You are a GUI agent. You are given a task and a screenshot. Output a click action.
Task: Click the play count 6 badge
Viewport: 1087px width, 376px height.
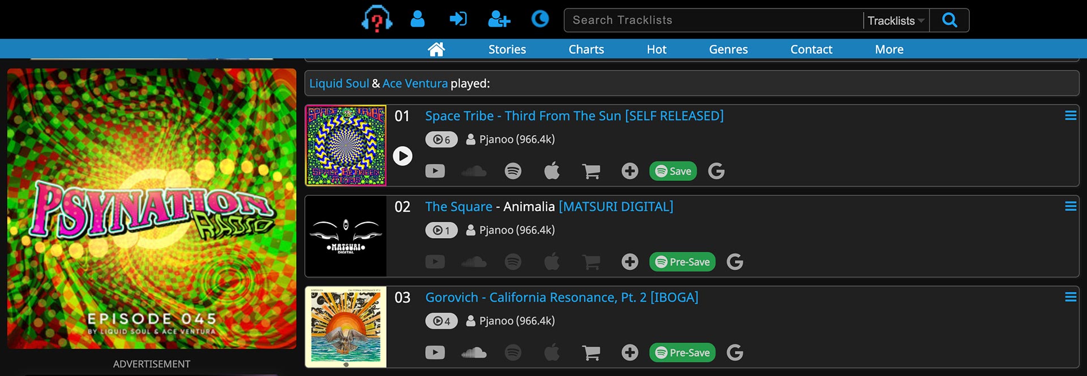click(441, 140)
